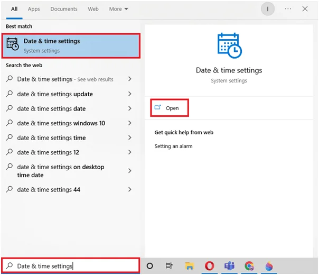Click the user profile avatar icon
This screenshot has height=275, width=319.
point(268,9)
